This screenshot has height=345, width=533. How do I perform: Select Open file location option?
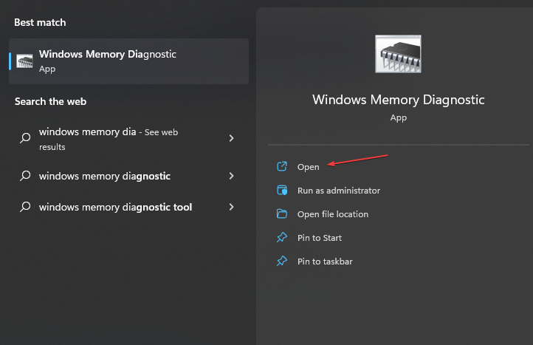pyautogui.click(x=332, y=214)
